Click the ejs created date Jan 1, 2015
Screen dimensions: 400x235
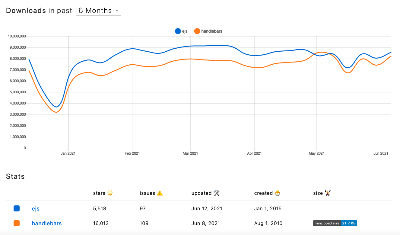coord(268,208)
